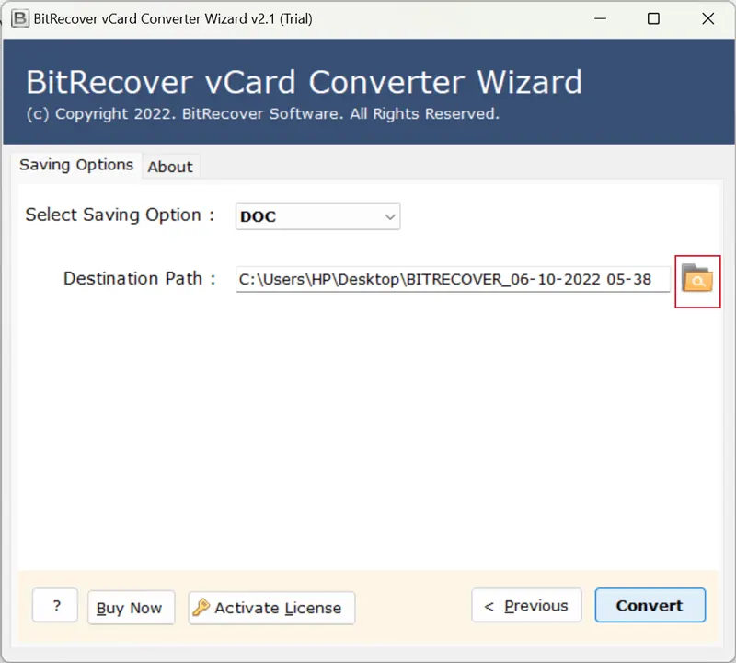Maximize the BitRecover window
The width and height of the screenshot is (736, 663).
[654, 18]
